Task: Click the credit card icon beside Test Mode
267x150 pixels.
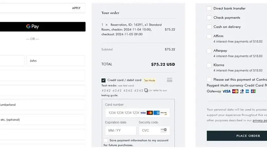Action: (170, 80)
